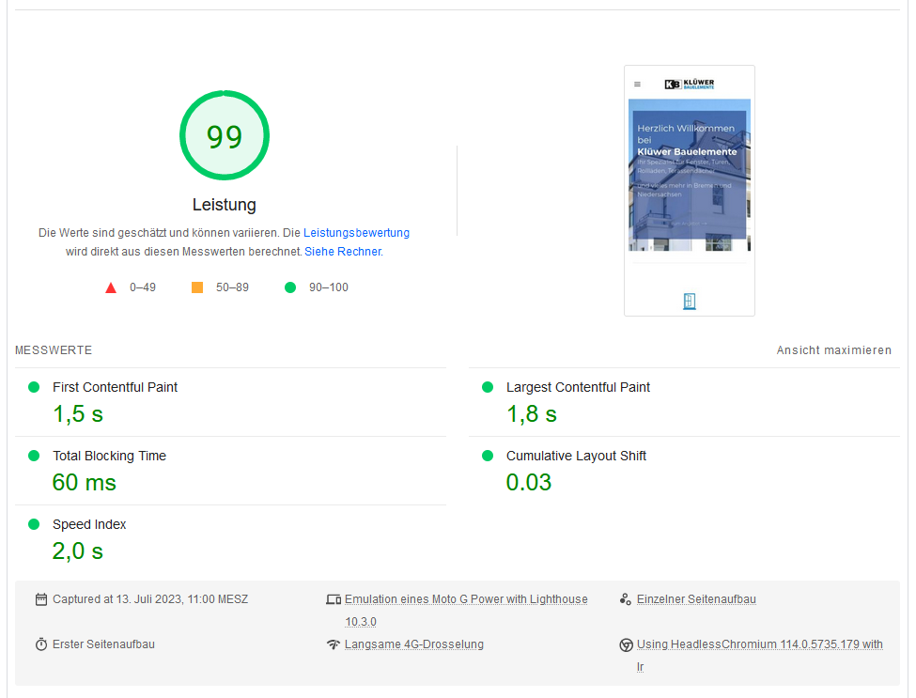
Task: Select the Total Blocking Time label
Action: click(x=109, y=456)
